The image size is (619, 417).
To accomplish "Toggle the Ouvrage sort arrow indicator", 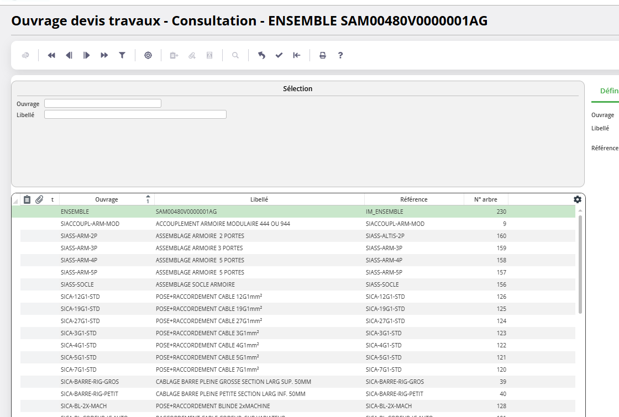I will [x=148, y=199].
